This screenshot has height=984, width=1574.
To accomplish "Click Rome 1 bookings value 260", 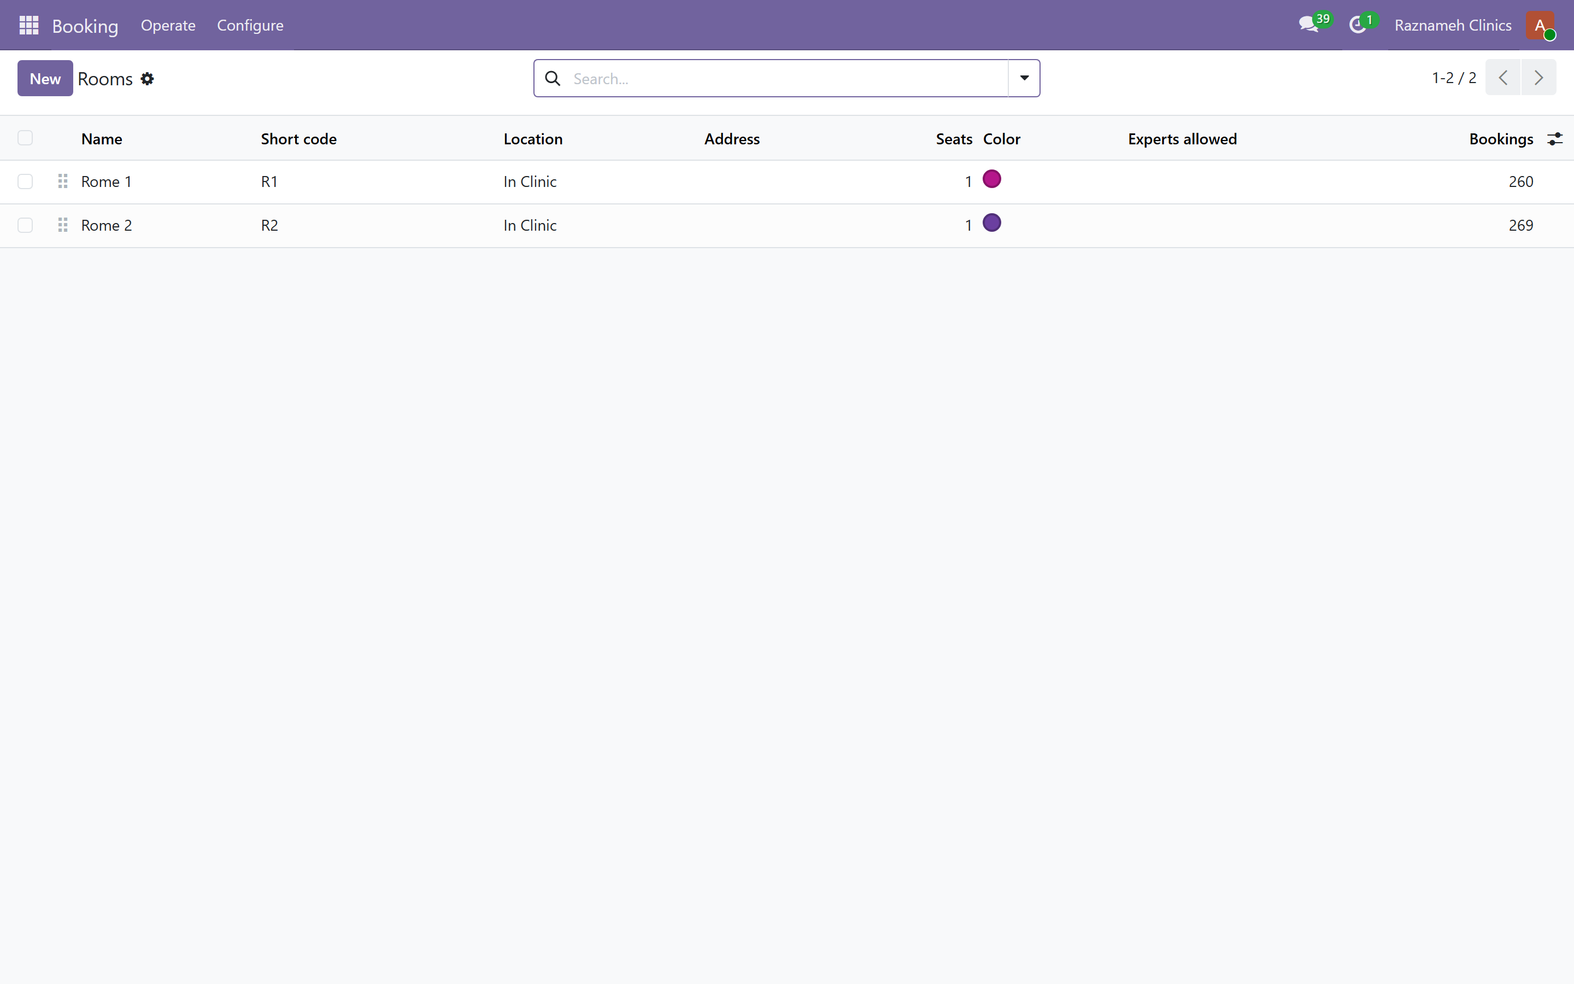I will (x=1520, y=181).
